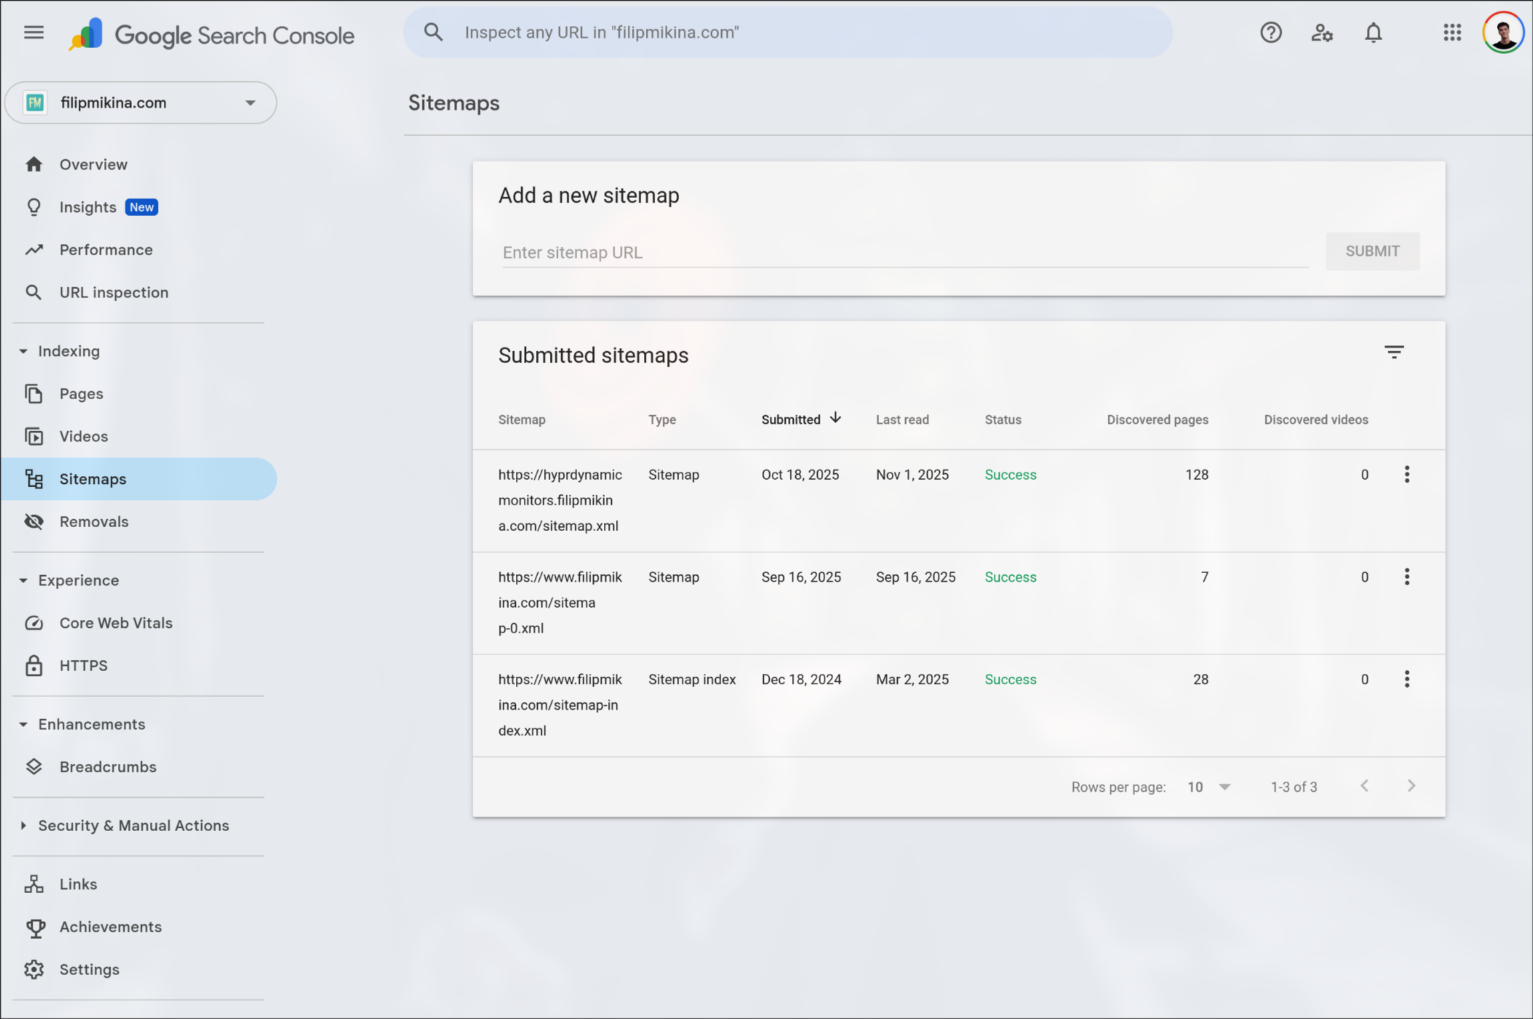Sort by the Submitted column header
1533x1019 pixels.
pyautogui.click(x=791, y=420)
